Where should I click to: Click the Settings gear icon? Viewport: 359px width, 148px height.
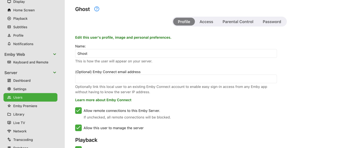(9, 89)
